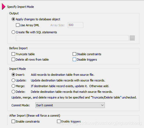This screenshot has width=144, height=128.
Task: Click the pink arrow beside Specify Import Mode
Action: tap(4, 6)
